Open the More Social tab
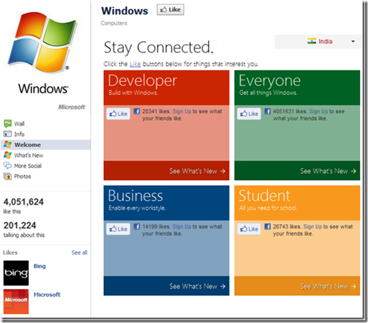 point(28,166)
